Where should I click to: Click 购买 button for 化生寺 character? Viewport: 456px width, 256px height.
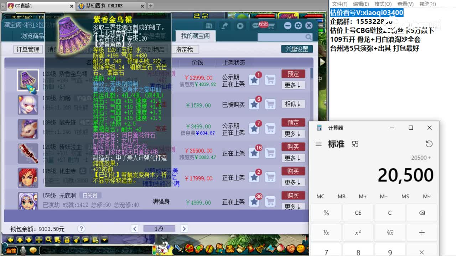[293, 171]
